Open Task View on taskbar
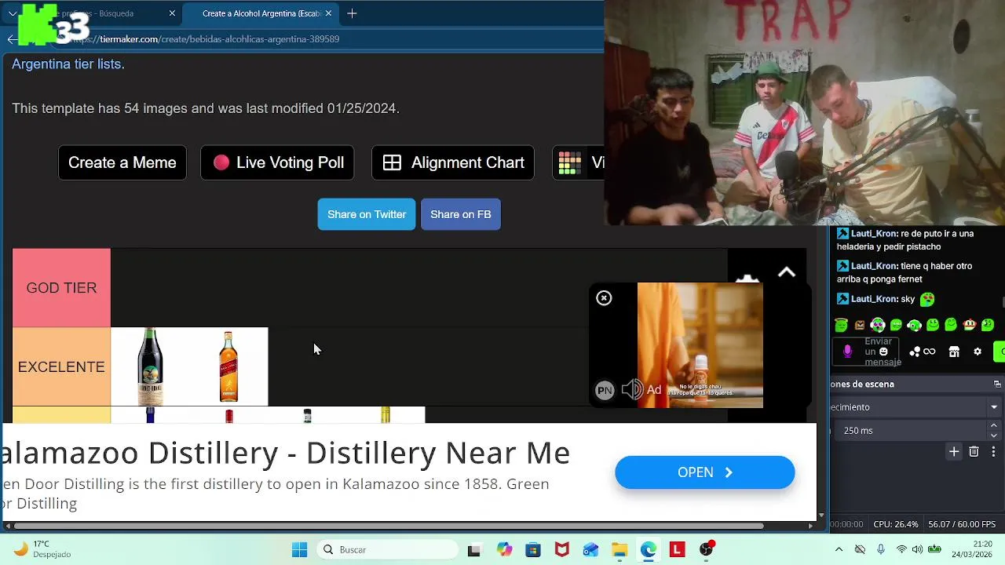This screenshot has width=1005, height=565. pyautogui.click(x=473, y=550)
